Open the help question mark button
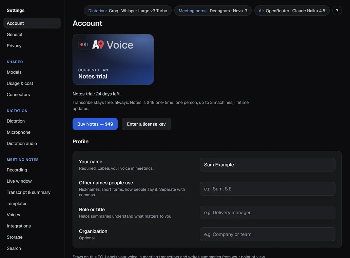 (337, 11)
